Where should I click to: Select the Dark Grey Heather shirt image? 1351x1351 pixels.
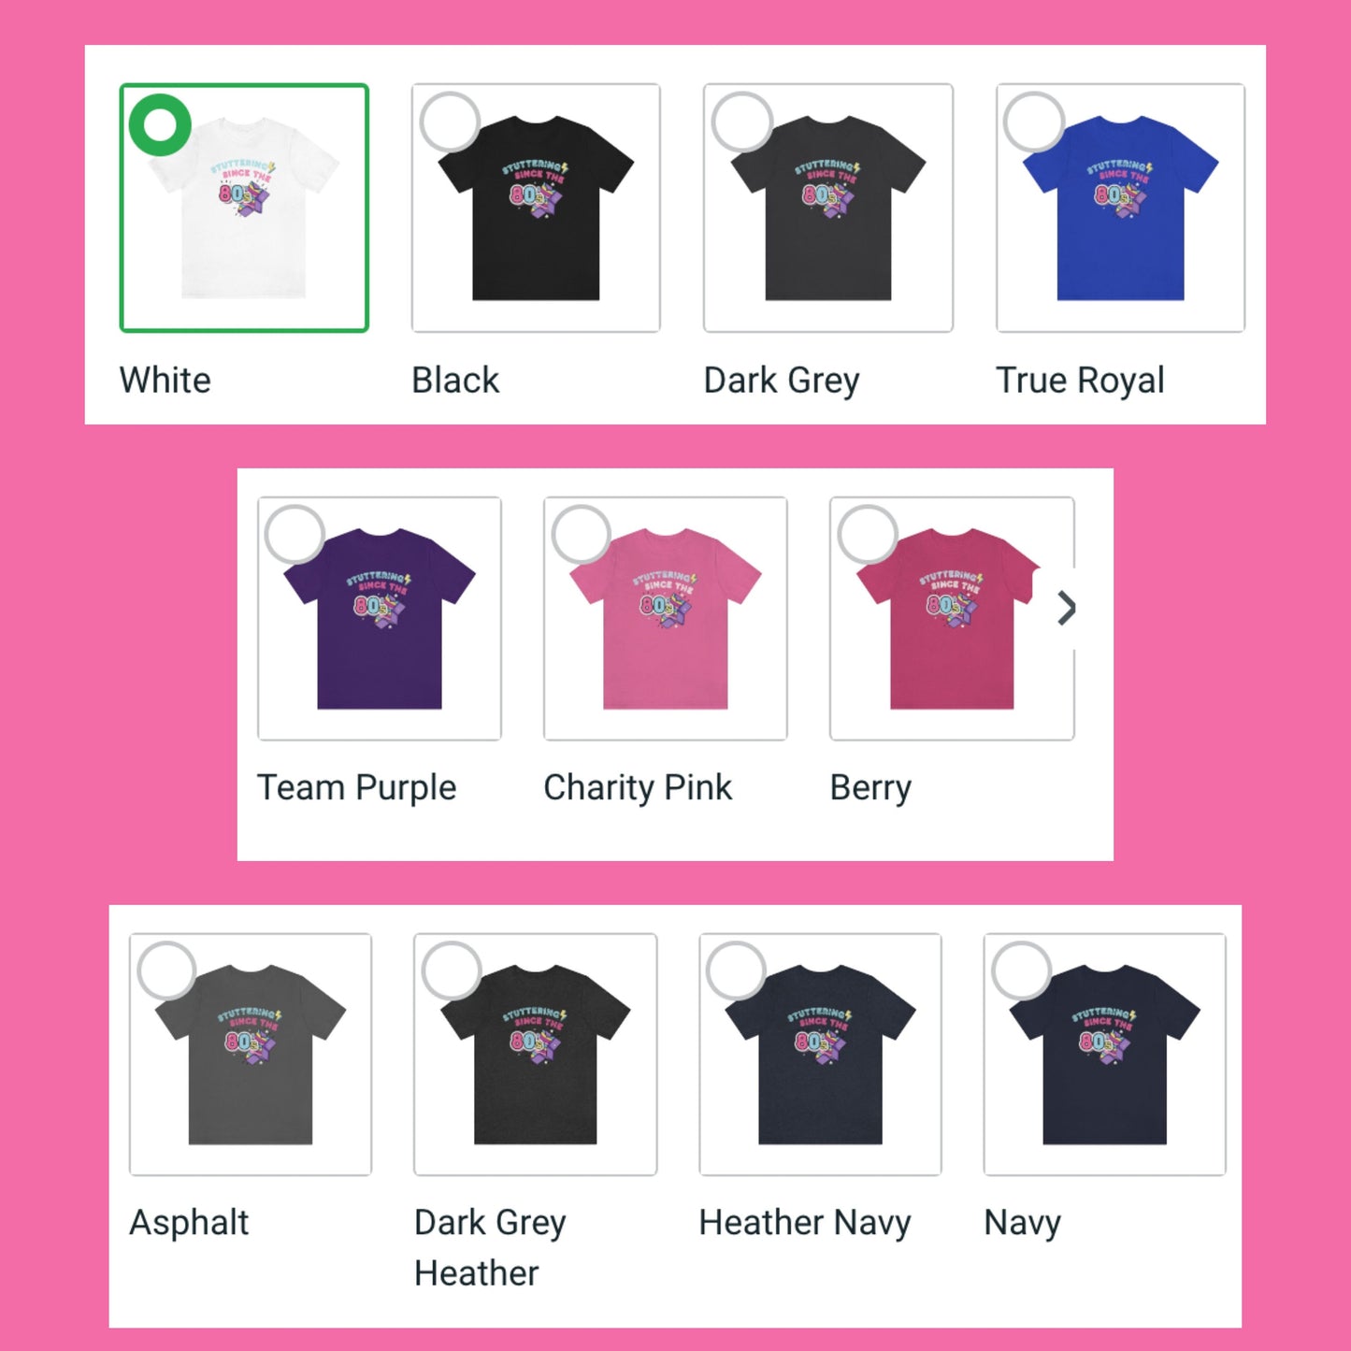tap(536, 1055)
